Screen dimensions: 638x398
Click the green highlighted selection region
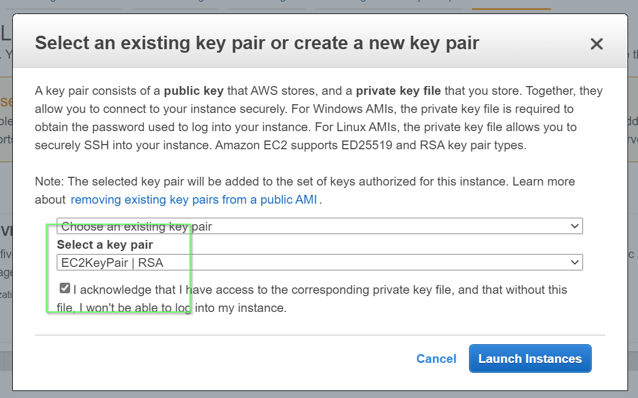click(117, 266)
